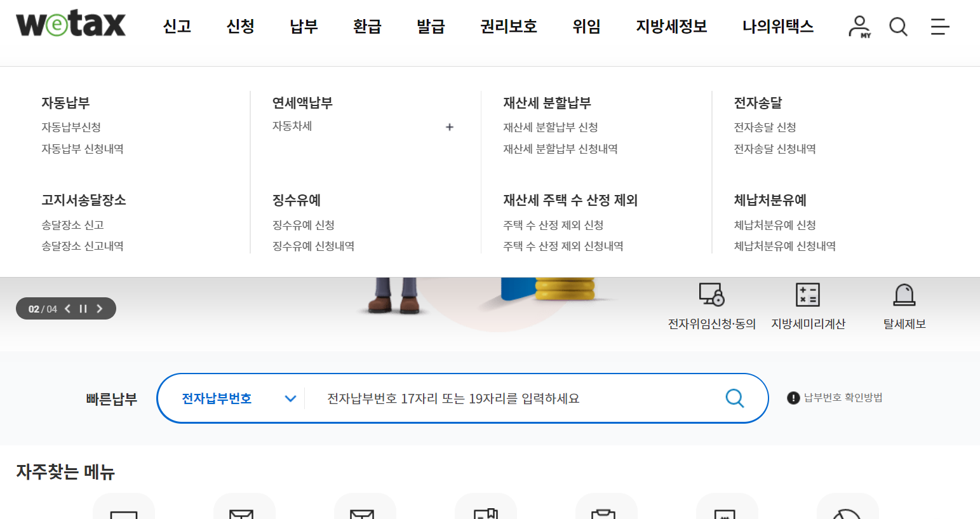The image size is (980, 519).
Task: Open the 환급 menu
Action: coord(367,26)
